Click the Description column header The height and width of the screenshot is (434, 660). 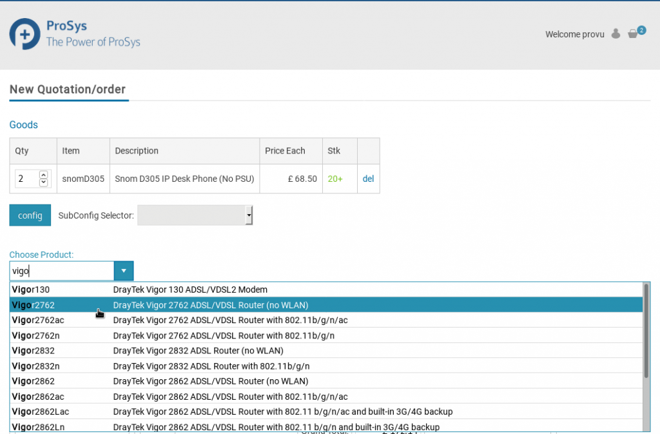click(x=185, y=151)
